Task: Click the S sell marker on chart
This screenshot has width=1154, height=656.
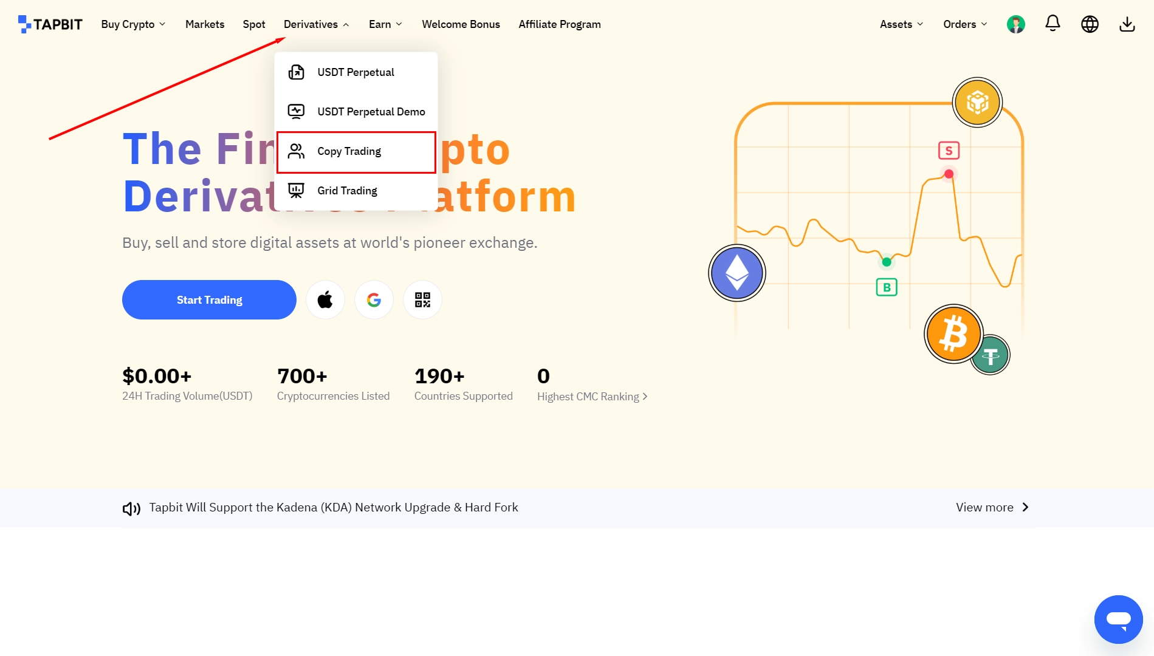Action: (x=949, y=151)
